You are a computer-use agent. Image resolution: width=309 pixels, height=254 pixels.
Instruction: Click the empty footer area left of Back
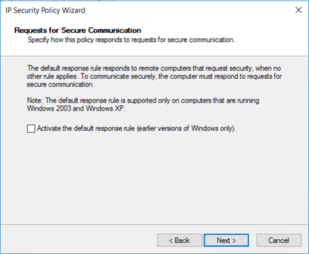79,240
